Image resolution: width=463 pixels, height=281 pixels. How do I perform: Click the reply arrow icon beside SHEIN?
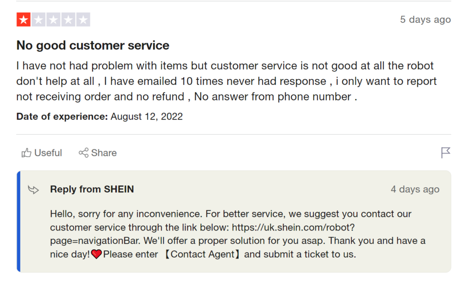pyautogui.click(x=33, y=189)
